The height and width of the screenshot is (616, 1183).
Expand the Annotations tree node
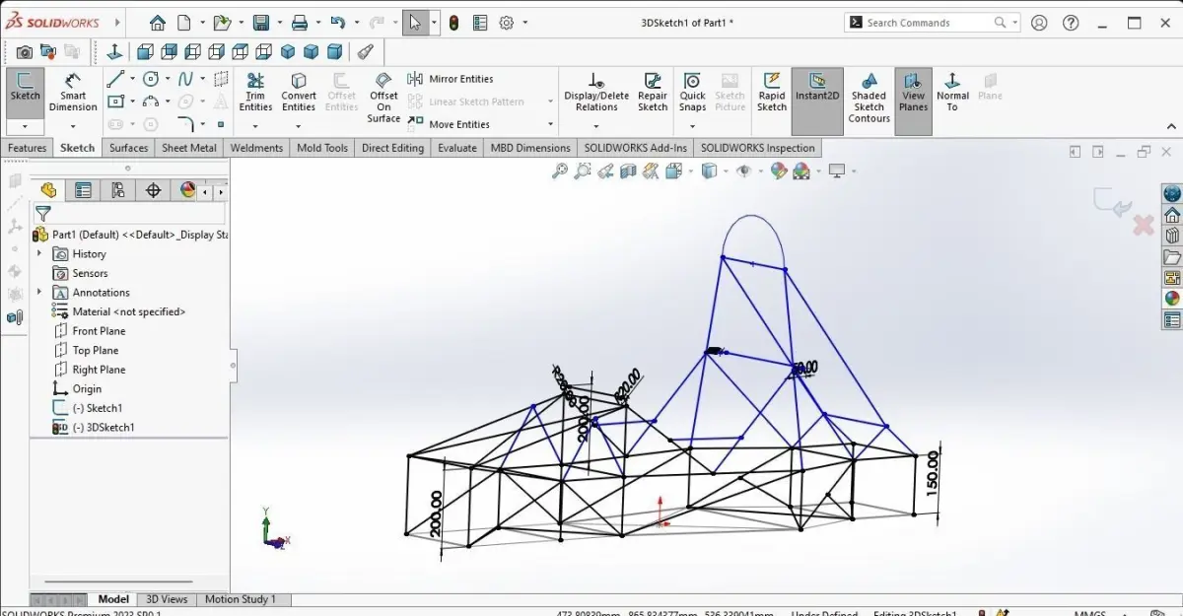point(39,292)
